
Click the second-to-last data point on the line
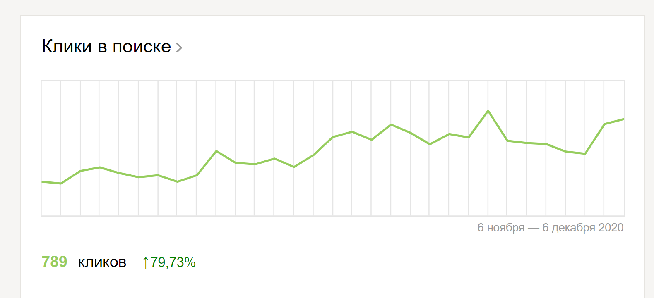tap(604, 124)
